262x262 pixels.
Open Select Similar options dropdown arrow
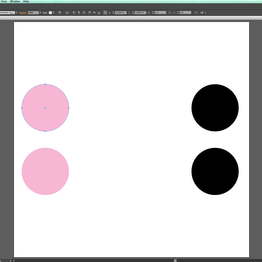205,13
